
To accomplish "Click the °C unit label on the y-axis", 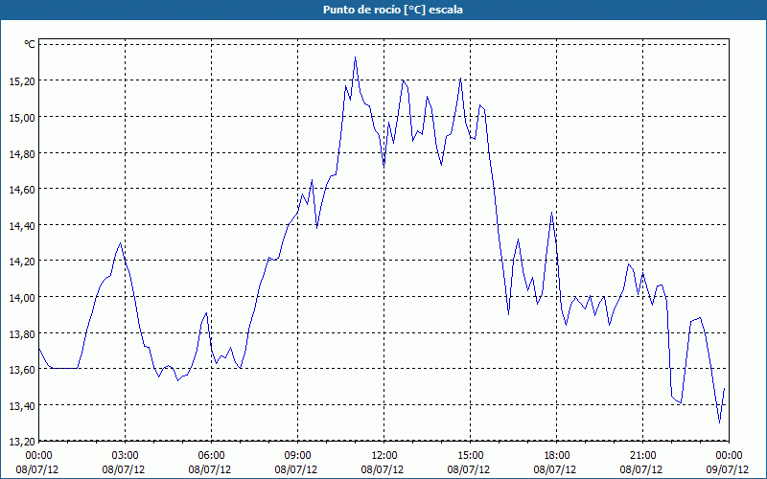I will [30, 44].
